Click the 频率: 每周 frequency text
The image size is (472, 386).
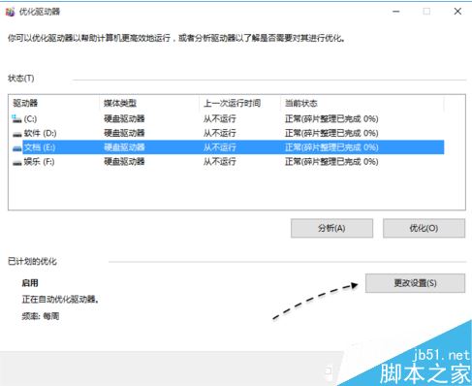click(x=41, y=316)
